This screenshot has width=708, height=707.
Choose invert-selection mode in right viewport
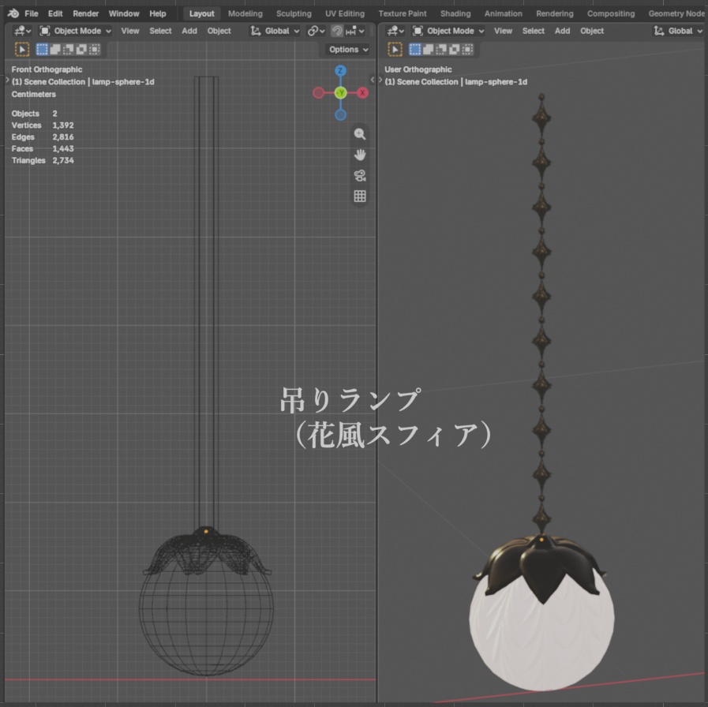tap(454, 49)
